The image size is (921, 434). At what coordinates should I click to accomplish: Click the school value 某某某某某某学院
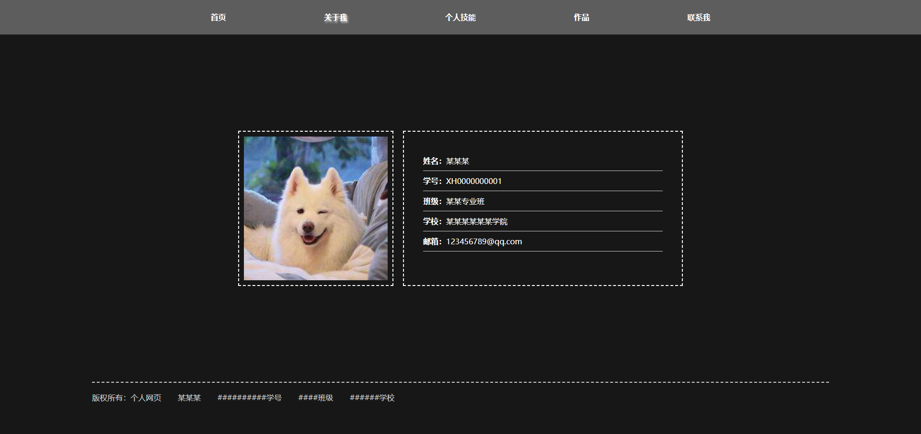coord(477,221)
